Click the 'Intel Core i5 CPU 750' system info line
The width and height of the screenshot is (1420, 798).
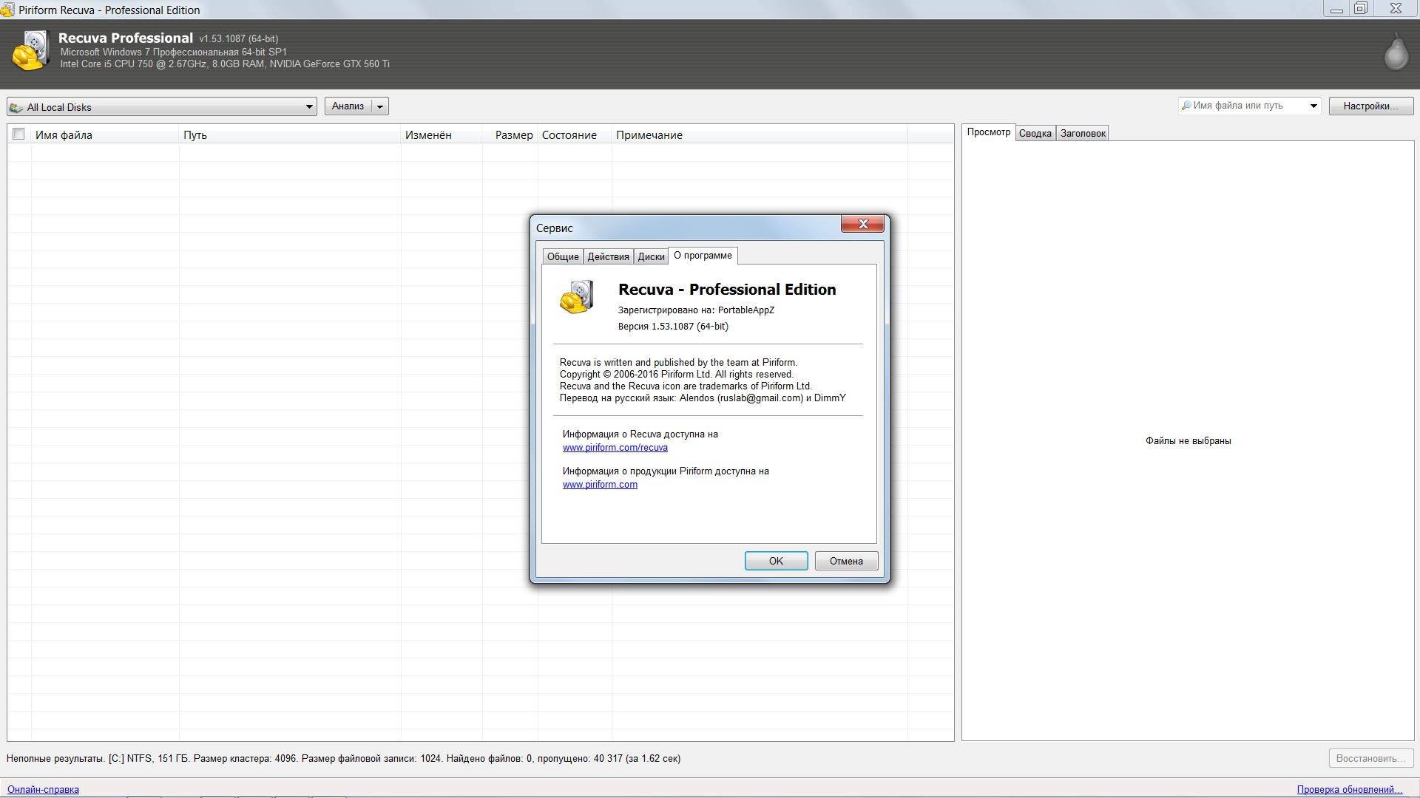click(225, 64)
